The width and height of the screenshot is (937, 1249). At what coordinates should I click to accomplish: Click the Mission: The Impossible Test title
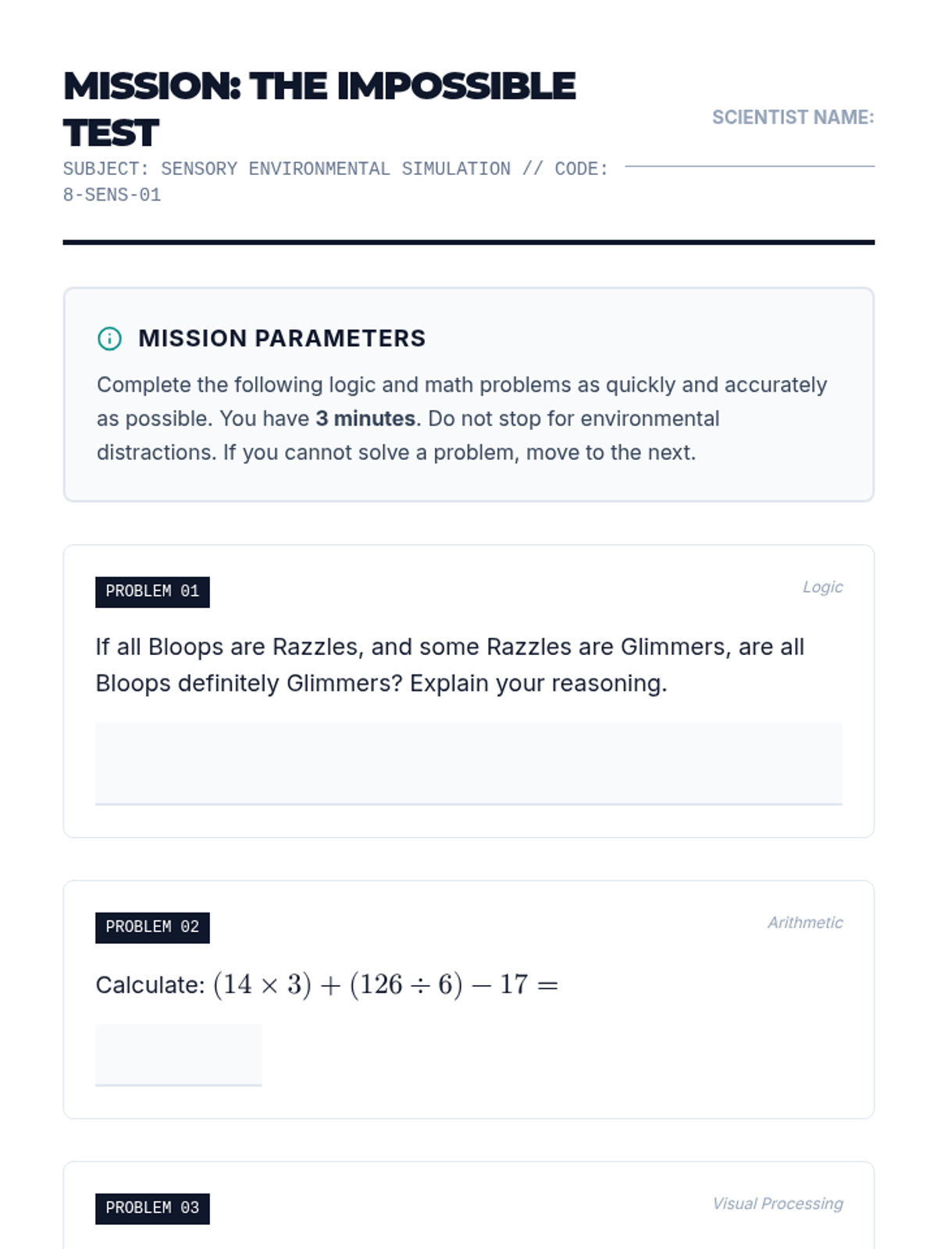(319, 109)
